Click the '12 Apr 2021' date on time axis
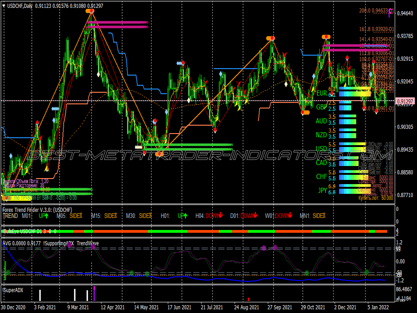The width and height of the screenshot is (417, 313). [x=112, y=307]
